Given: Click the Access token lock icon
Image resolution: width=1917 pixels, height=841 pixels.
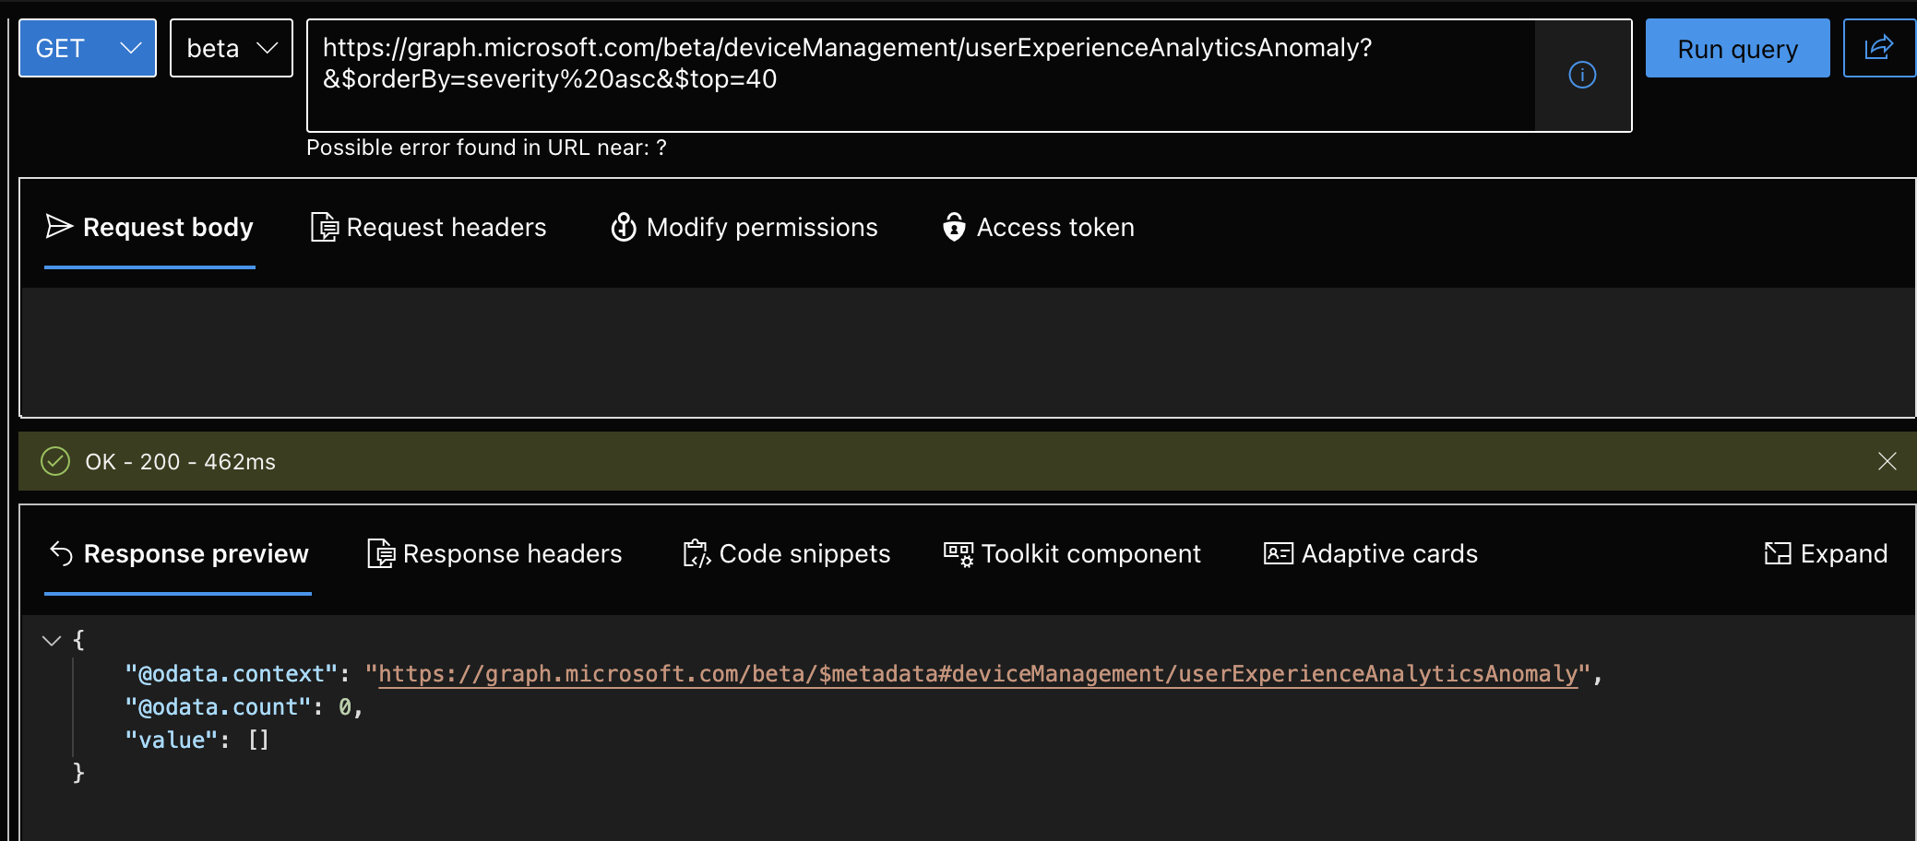Looking at the screenshot, I should coord(954,227).
